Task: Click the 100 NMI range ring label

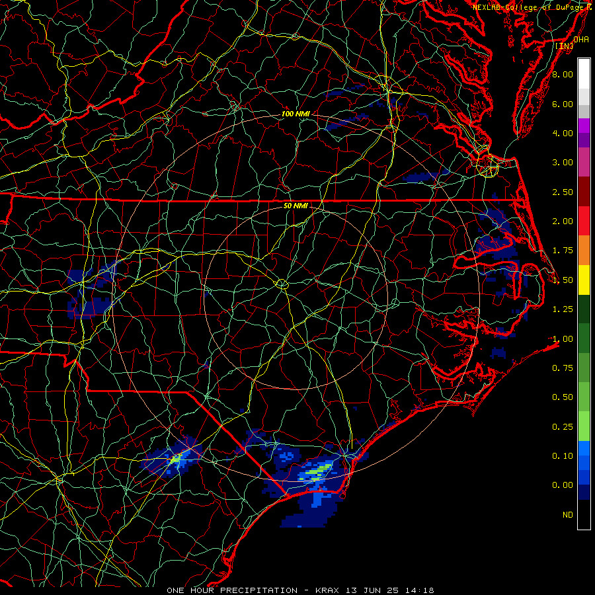Action: (x=296, y=114)
